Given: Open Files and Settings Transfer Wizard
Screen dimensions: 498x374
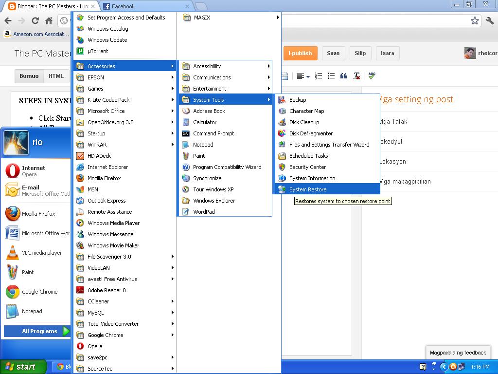Looking at the screenshot, I should (x=327, y=144).
